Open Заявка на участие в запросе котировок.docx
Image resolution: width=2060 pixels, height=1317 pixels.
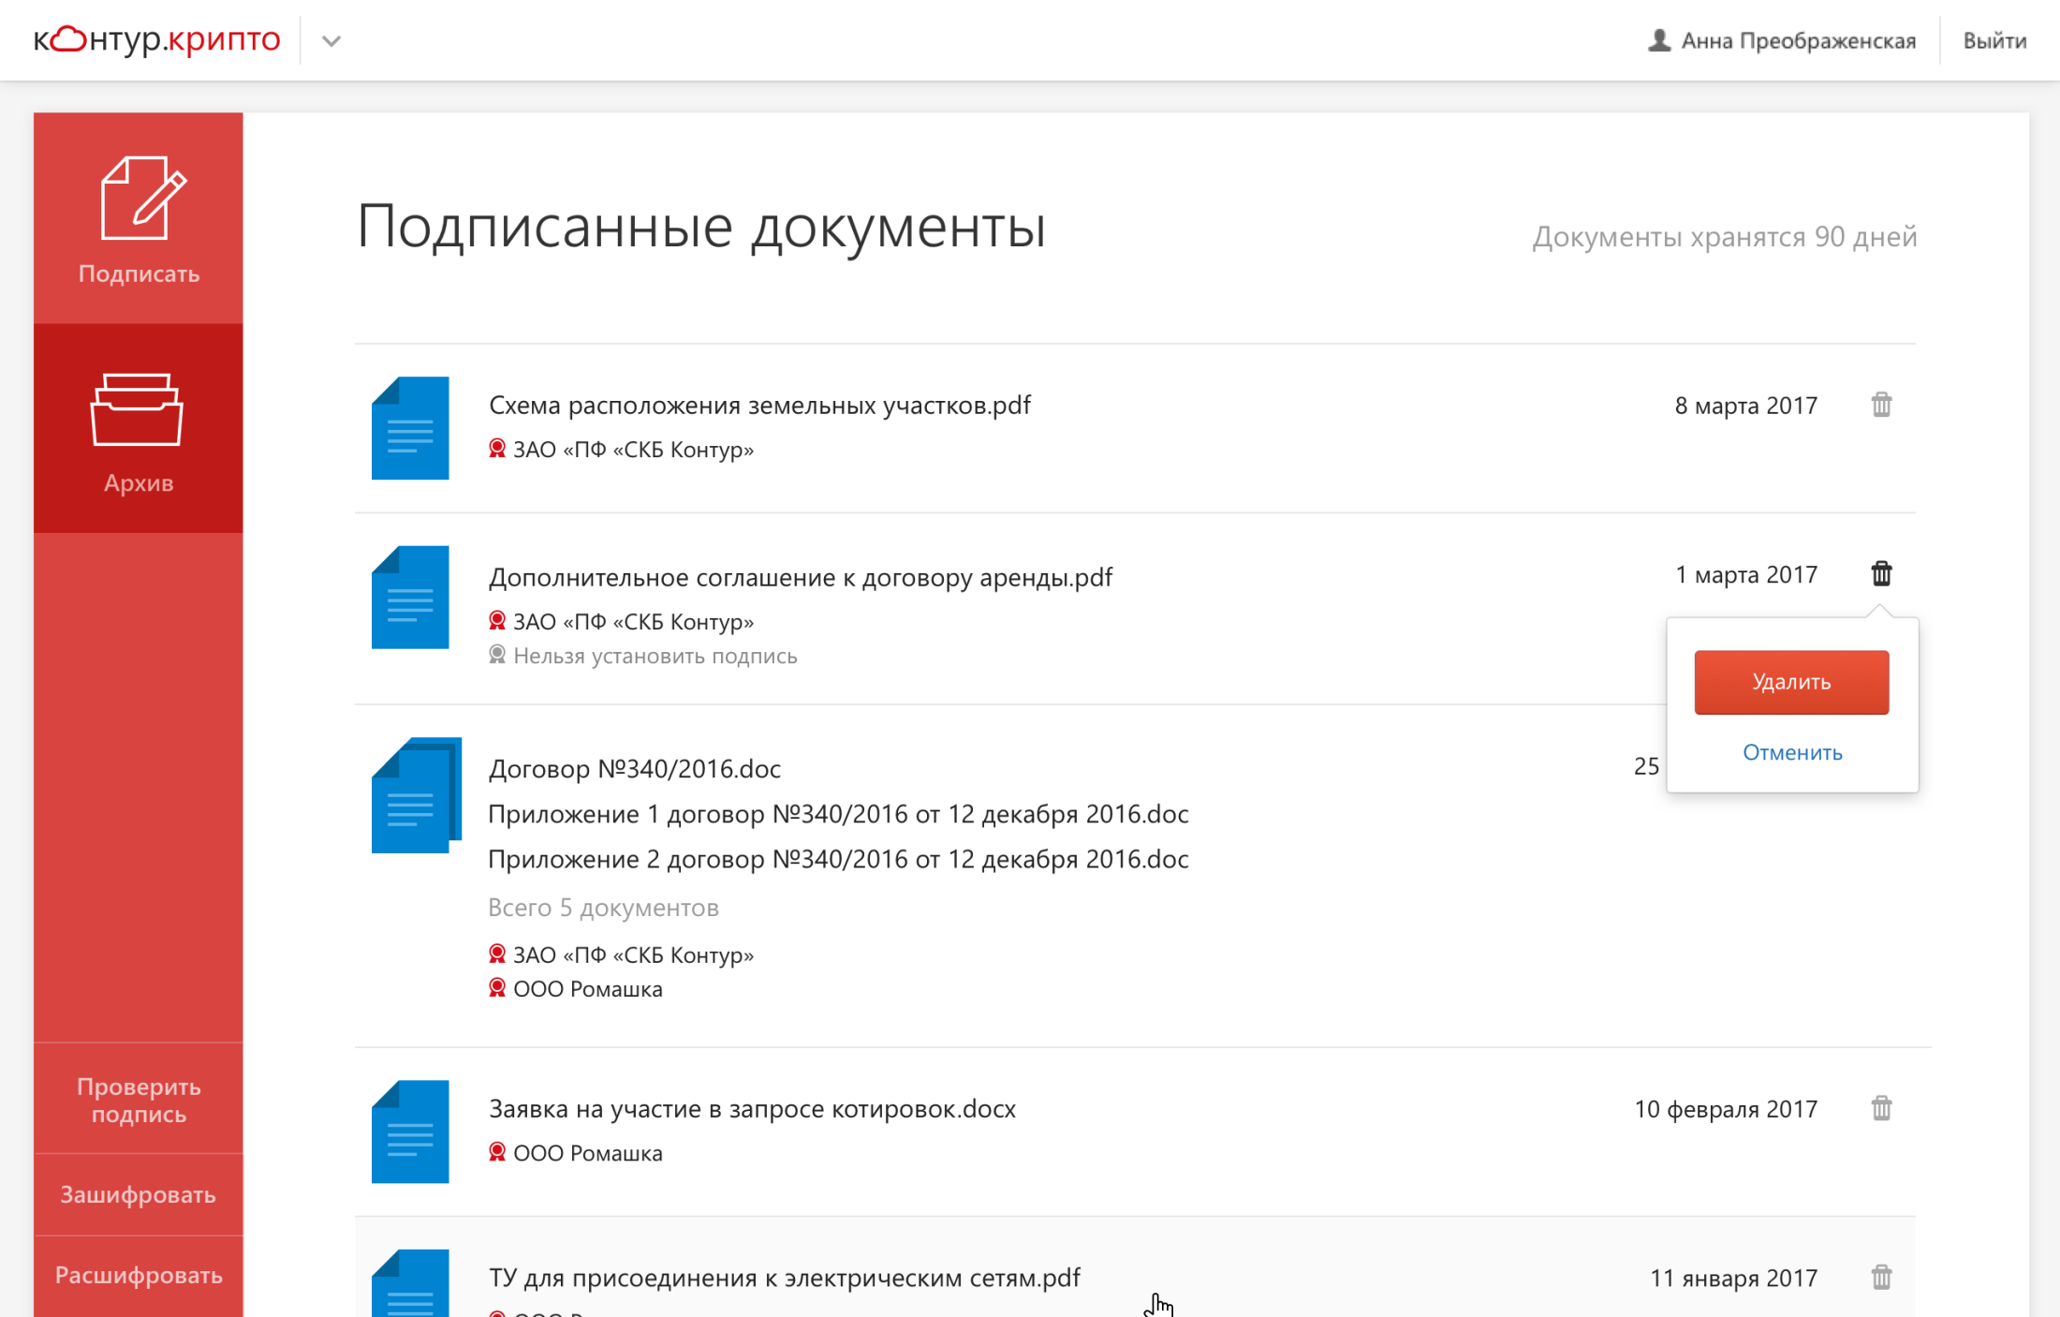751,1109
